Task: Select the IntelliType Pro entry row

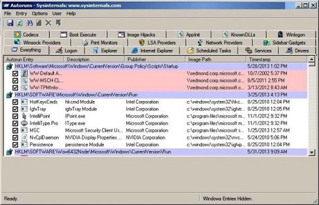Action: (x=156, y=124)
